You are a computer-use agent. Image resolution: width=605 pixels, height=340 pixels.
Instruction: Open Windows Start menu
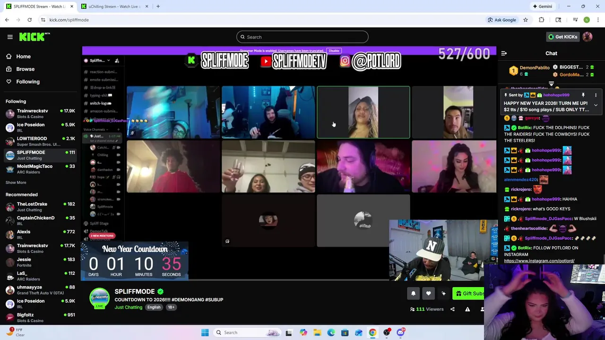tap(205, 332)
